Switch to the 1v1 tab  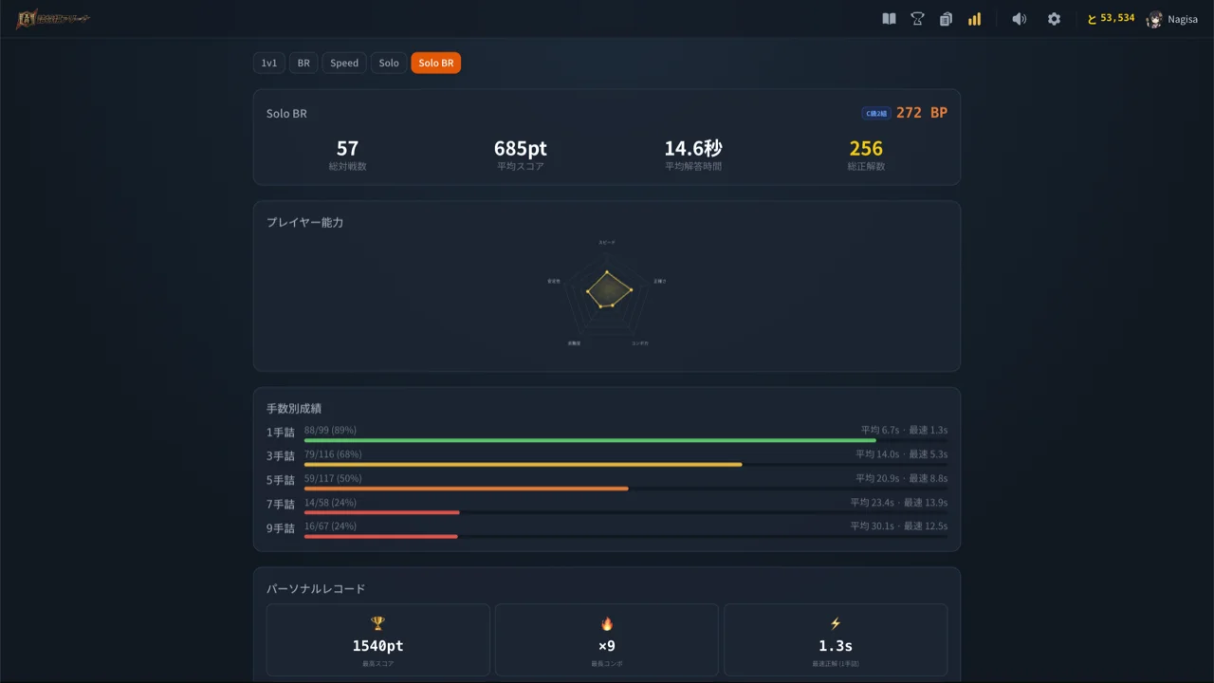(x=269, y=64)
